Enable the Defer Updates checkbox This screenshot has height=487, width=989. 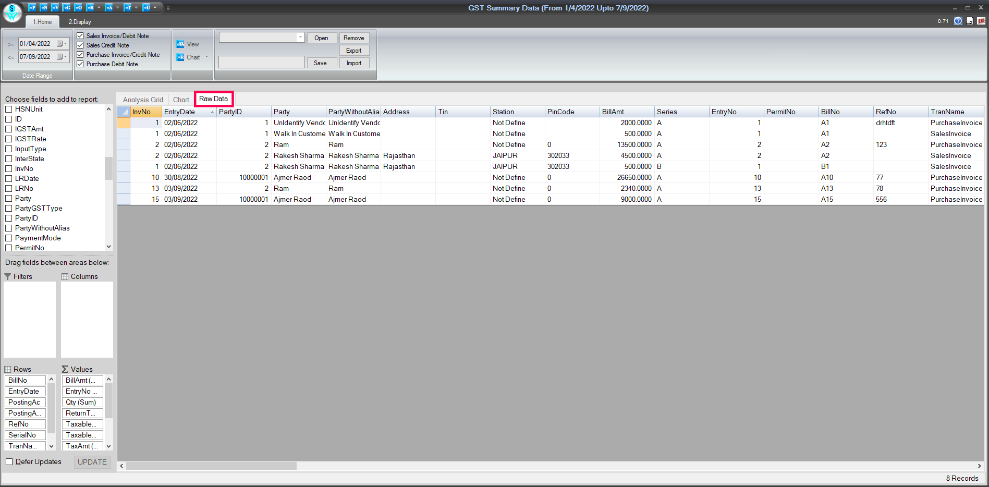pos(9,461)
